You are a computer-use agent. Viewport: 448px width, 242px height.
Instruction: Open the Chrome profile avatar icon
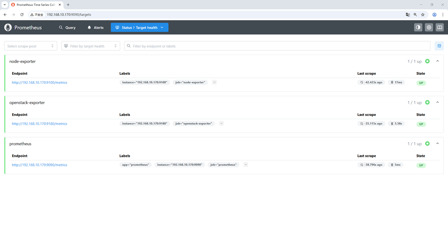coord(434,15)
